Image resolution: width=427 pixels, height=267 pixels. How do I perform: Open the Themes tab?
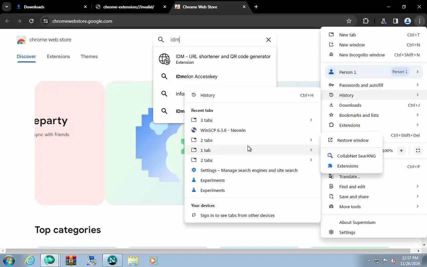tap(89, 56)
